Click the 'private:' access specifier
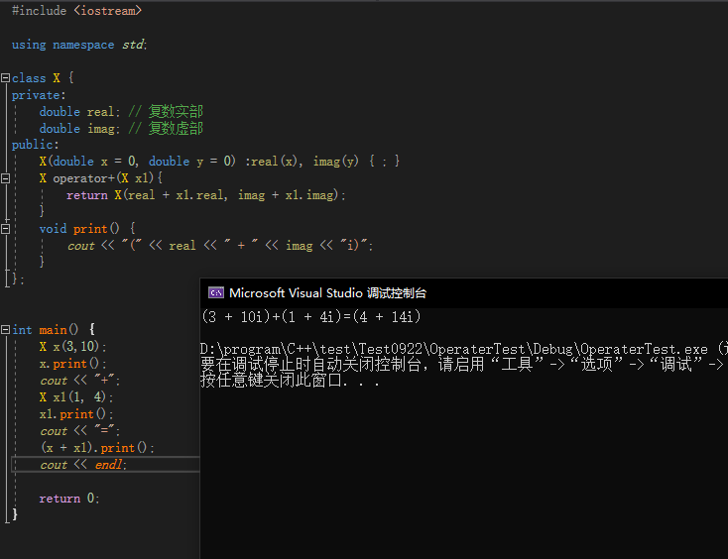The image size is (728, 559). click(x=39, y=95)
